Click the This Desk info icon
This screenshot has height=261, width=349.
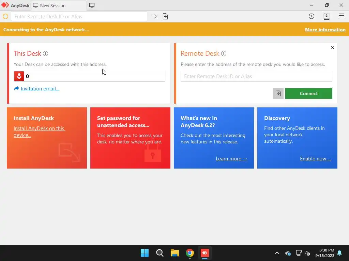[x=45, y=53]
